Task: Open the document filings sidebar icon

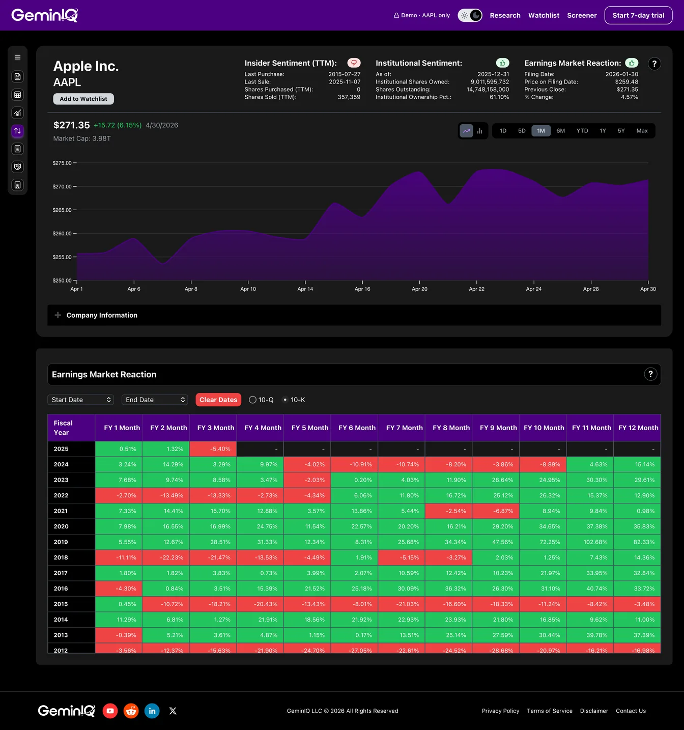Action: click(x=17, y=77)
